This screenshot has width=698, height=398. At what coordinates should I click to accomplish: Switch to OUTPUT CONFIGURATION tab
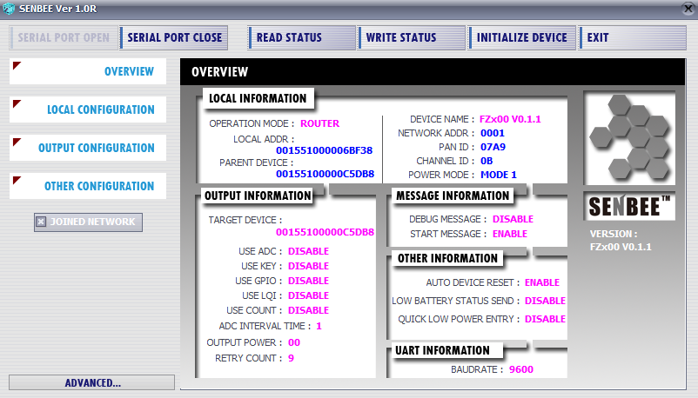pyautogui.click(x=88, y=148)
